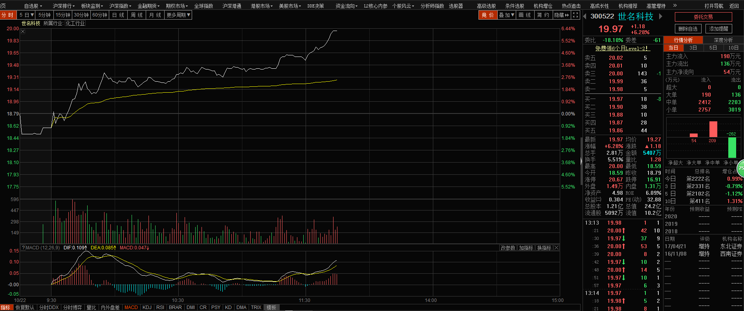The image size is (744, 311).
Task: Click the 化工行业 industry label
Action: (75, 24)
